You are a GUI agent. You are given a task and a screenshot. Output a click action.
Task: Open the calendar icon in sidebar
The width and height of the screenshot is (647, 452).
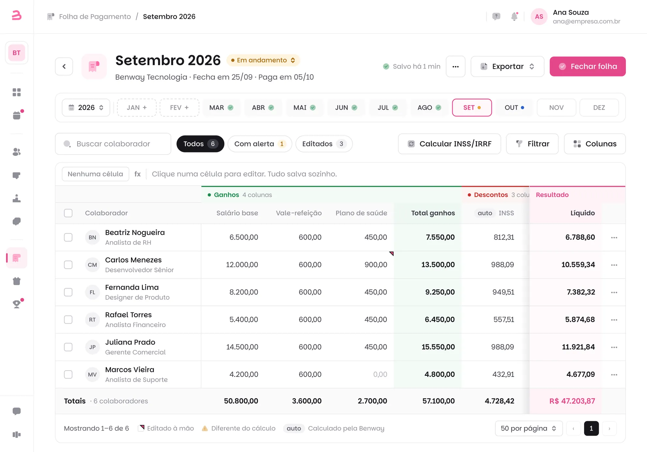[x=17, y=115]
